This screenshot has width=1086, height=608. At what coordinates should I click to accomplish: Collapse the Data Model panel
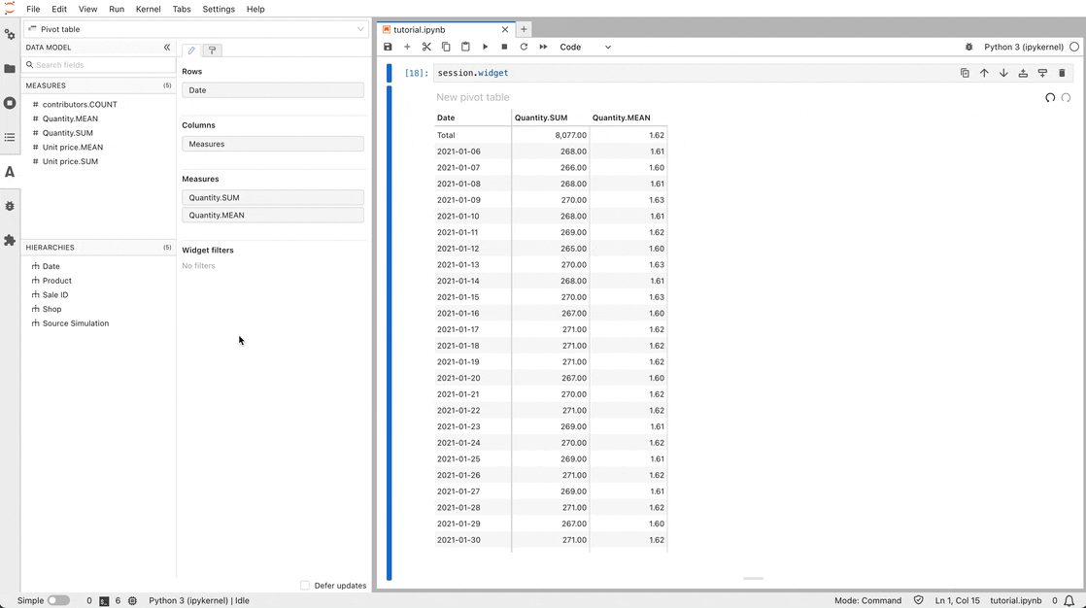167,47
